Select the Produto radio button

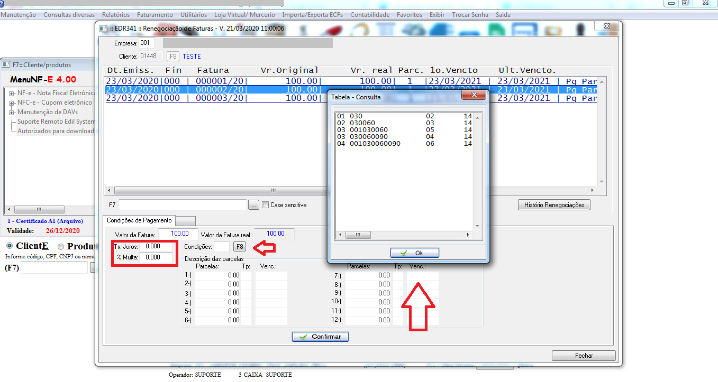point(60,246)
